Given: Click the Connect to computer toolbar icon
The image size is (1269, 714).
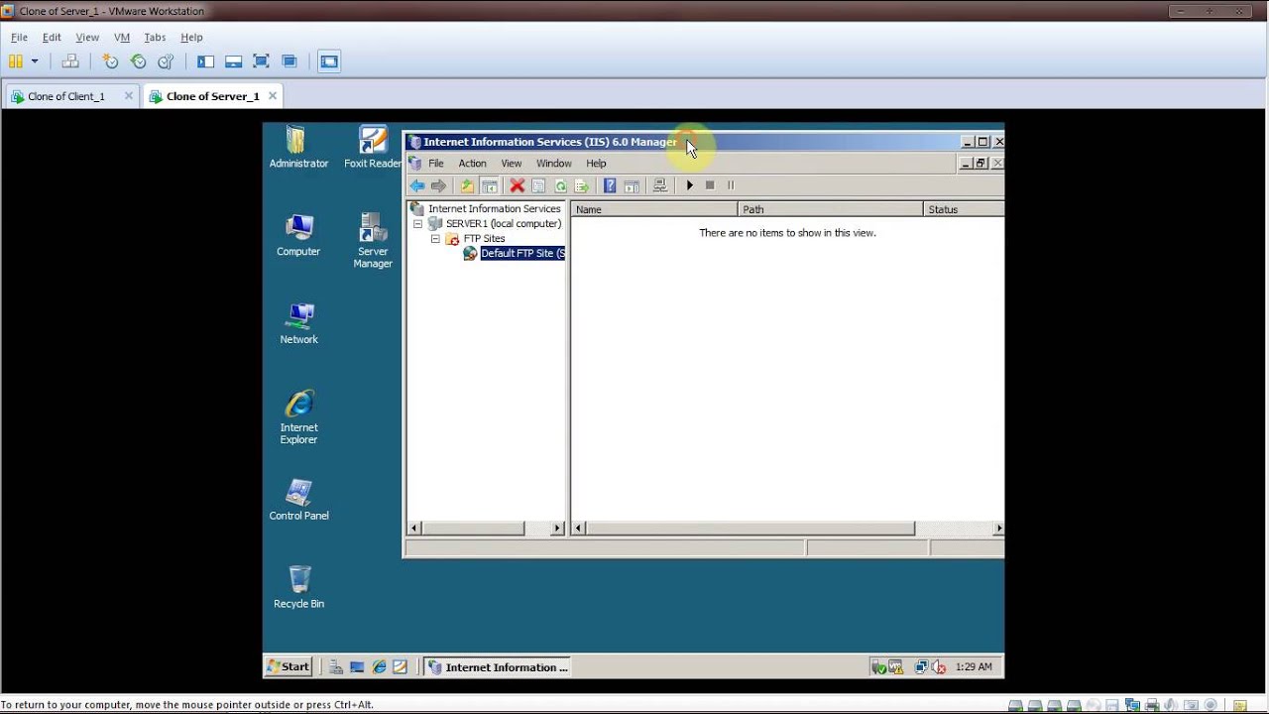Looking at the screenshot, I should point(660,185).
